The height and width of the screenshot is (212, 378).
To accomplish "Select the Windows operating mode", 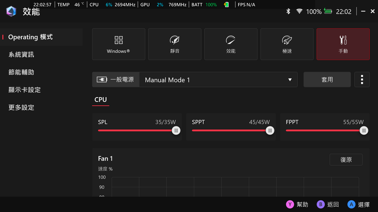I will (x=118, y=44).
